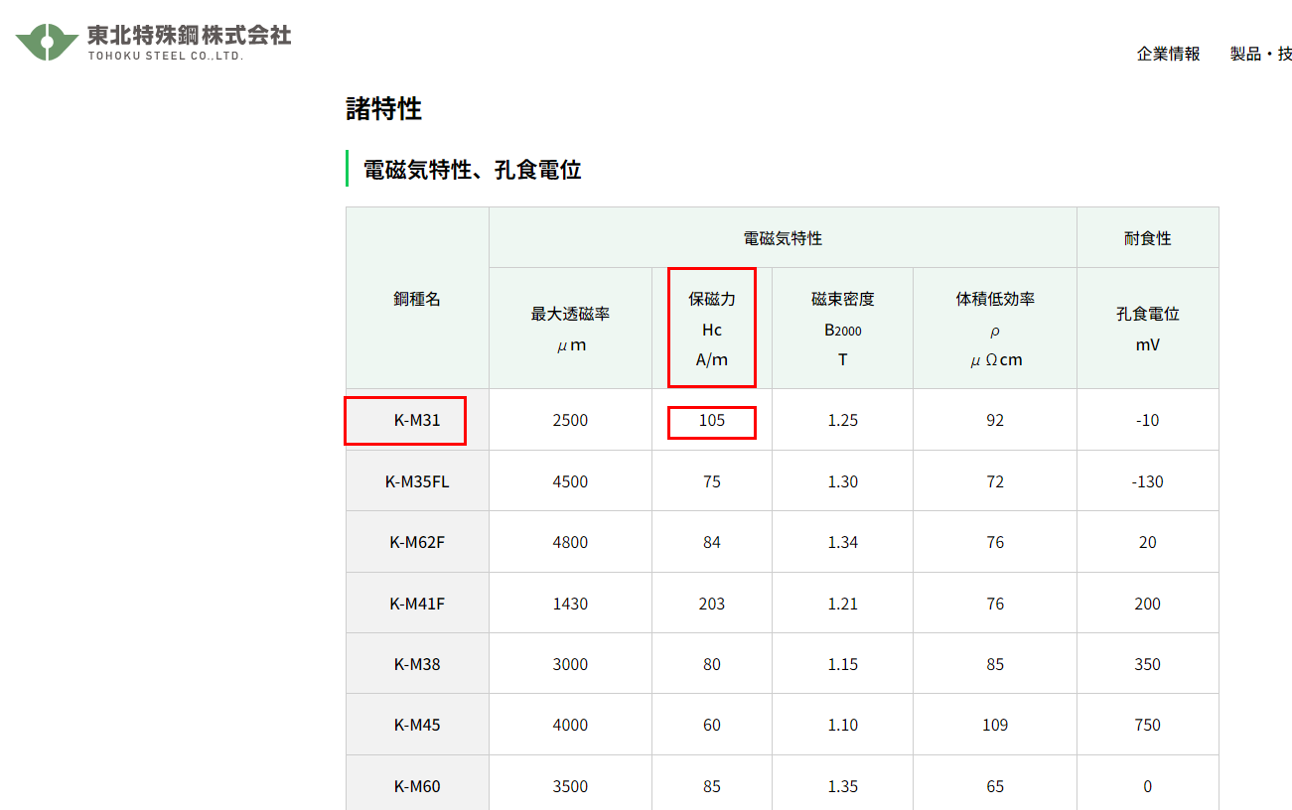This screenshot has width=1292, height=810.
Task: Click the Tohoku Steel logo icon
Action: (x=46, y=41)
